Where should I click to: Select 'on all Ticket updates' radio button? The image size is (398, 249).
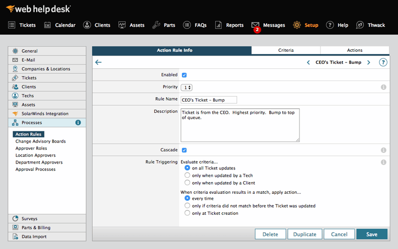point(187,167)
